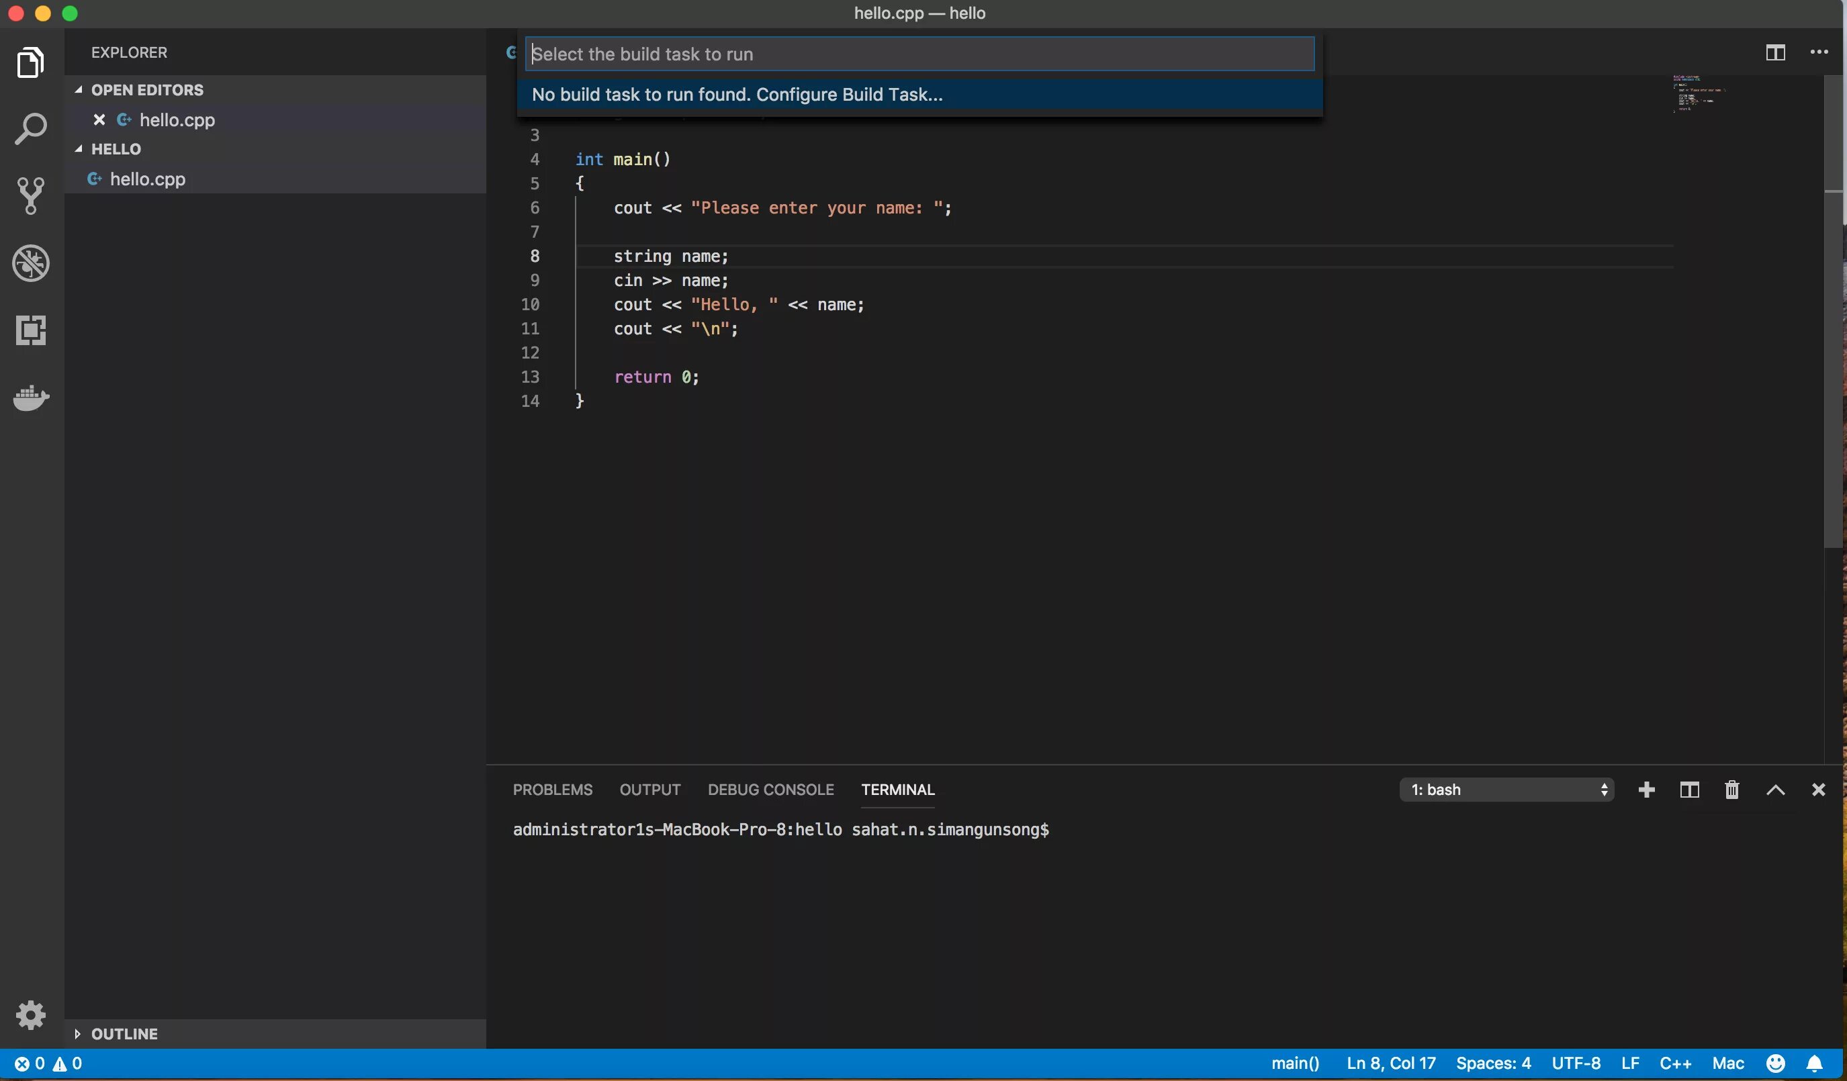This screenshot has height=1081, width=1847.
Task: Open the Explorer view in activity bar
Action: click(30, 62)
